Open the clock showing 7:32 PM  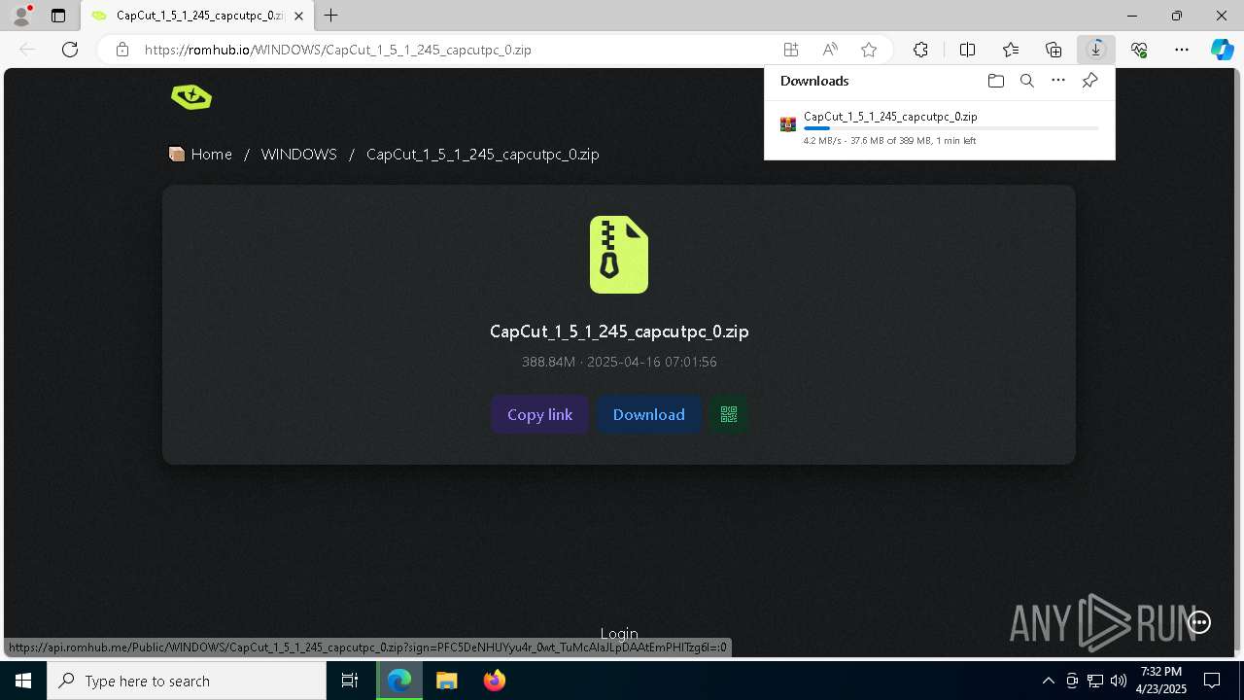pyautogui.click(x=1161, y=681)
